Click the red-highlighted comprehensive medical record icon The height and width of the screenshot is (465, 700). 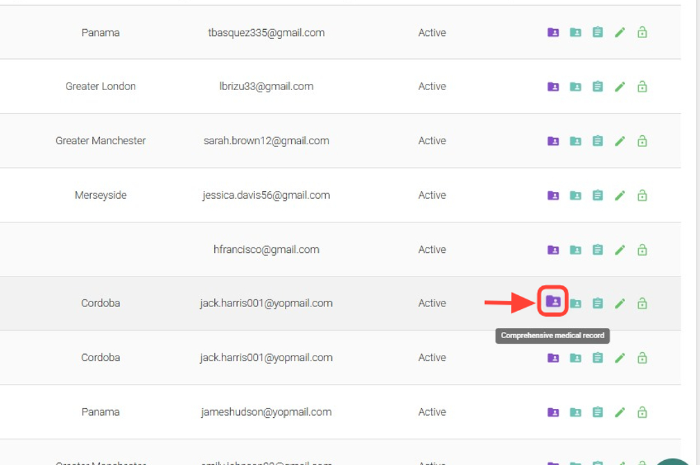pyautogui.click(x=553, y=301)
